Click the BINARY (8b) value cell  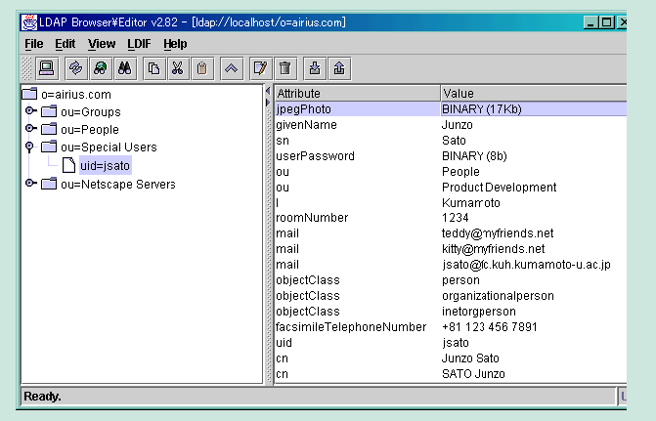[x=474, y=156]
